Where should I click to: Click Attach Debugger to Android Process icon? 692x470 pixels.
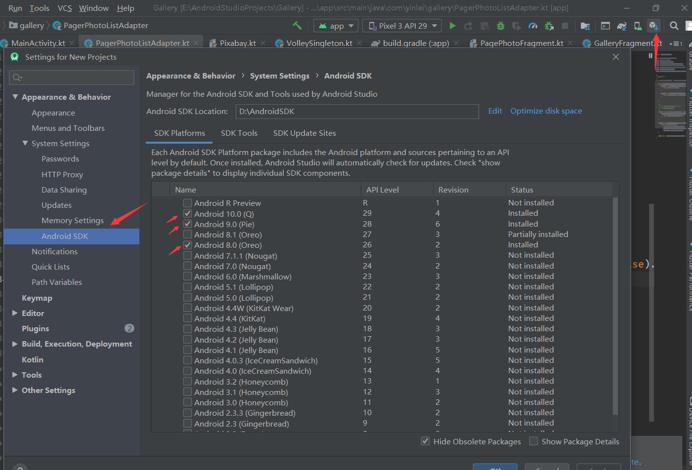coord(549,26)
